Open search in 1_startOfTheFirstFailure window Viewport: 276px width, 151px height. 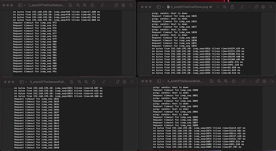click(131, 5)
